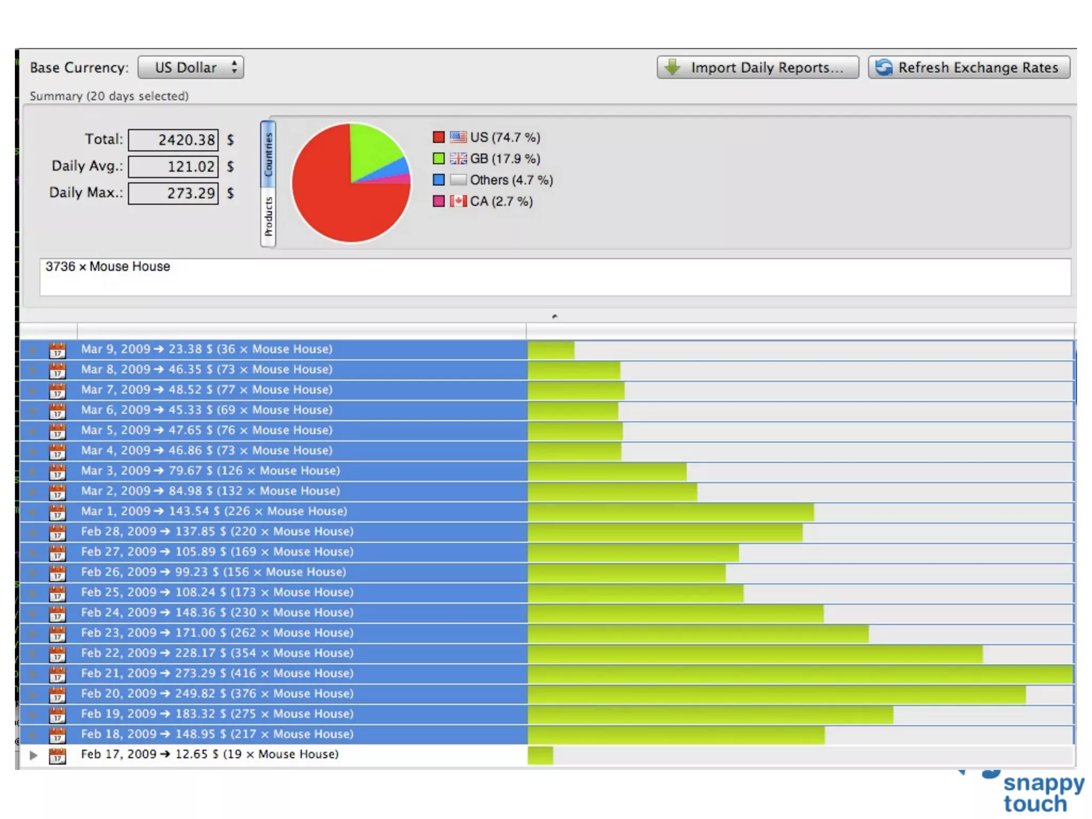Click the blue Others color swatch
The image size is (1092, 819).
[x=438, y=180]
